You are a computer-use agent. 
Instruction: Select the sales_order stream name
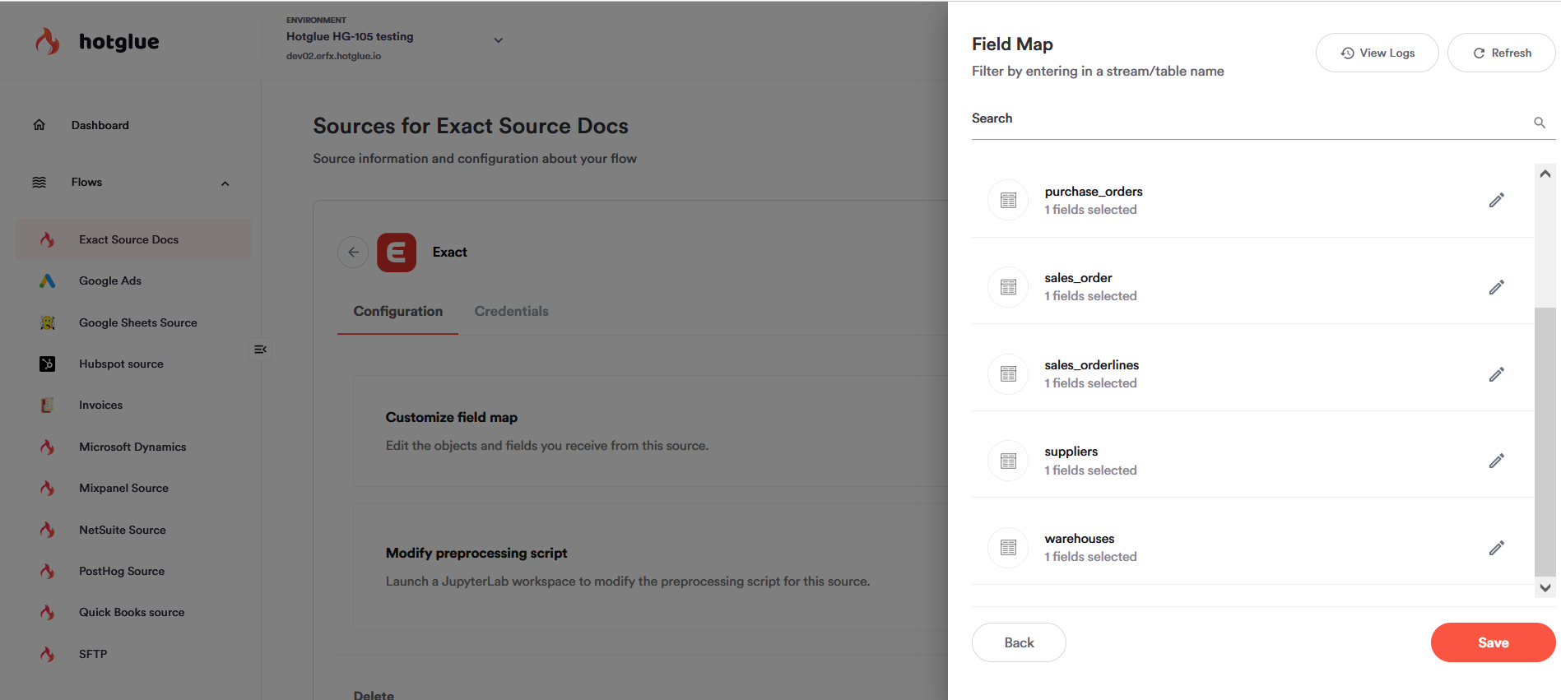click(1078, 278)
